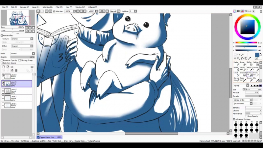Viewport: 263px width, 148px height.
Task: Choose the Bucket tool
Action: pos(236,69)
